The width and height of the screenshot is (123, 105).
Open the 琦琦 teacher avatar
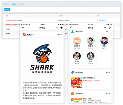click(x=91, y=56)
